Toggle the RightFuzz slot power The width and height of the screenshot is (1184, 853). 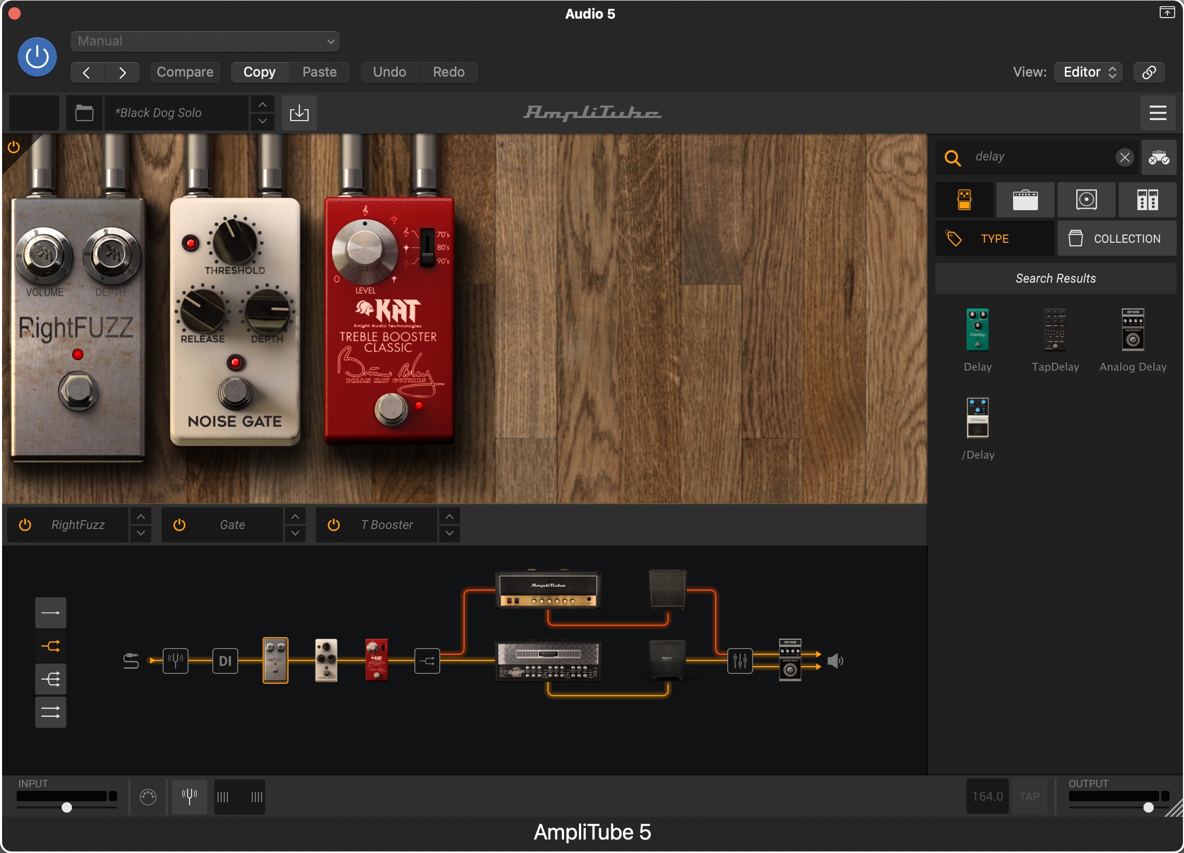point(25,525)
